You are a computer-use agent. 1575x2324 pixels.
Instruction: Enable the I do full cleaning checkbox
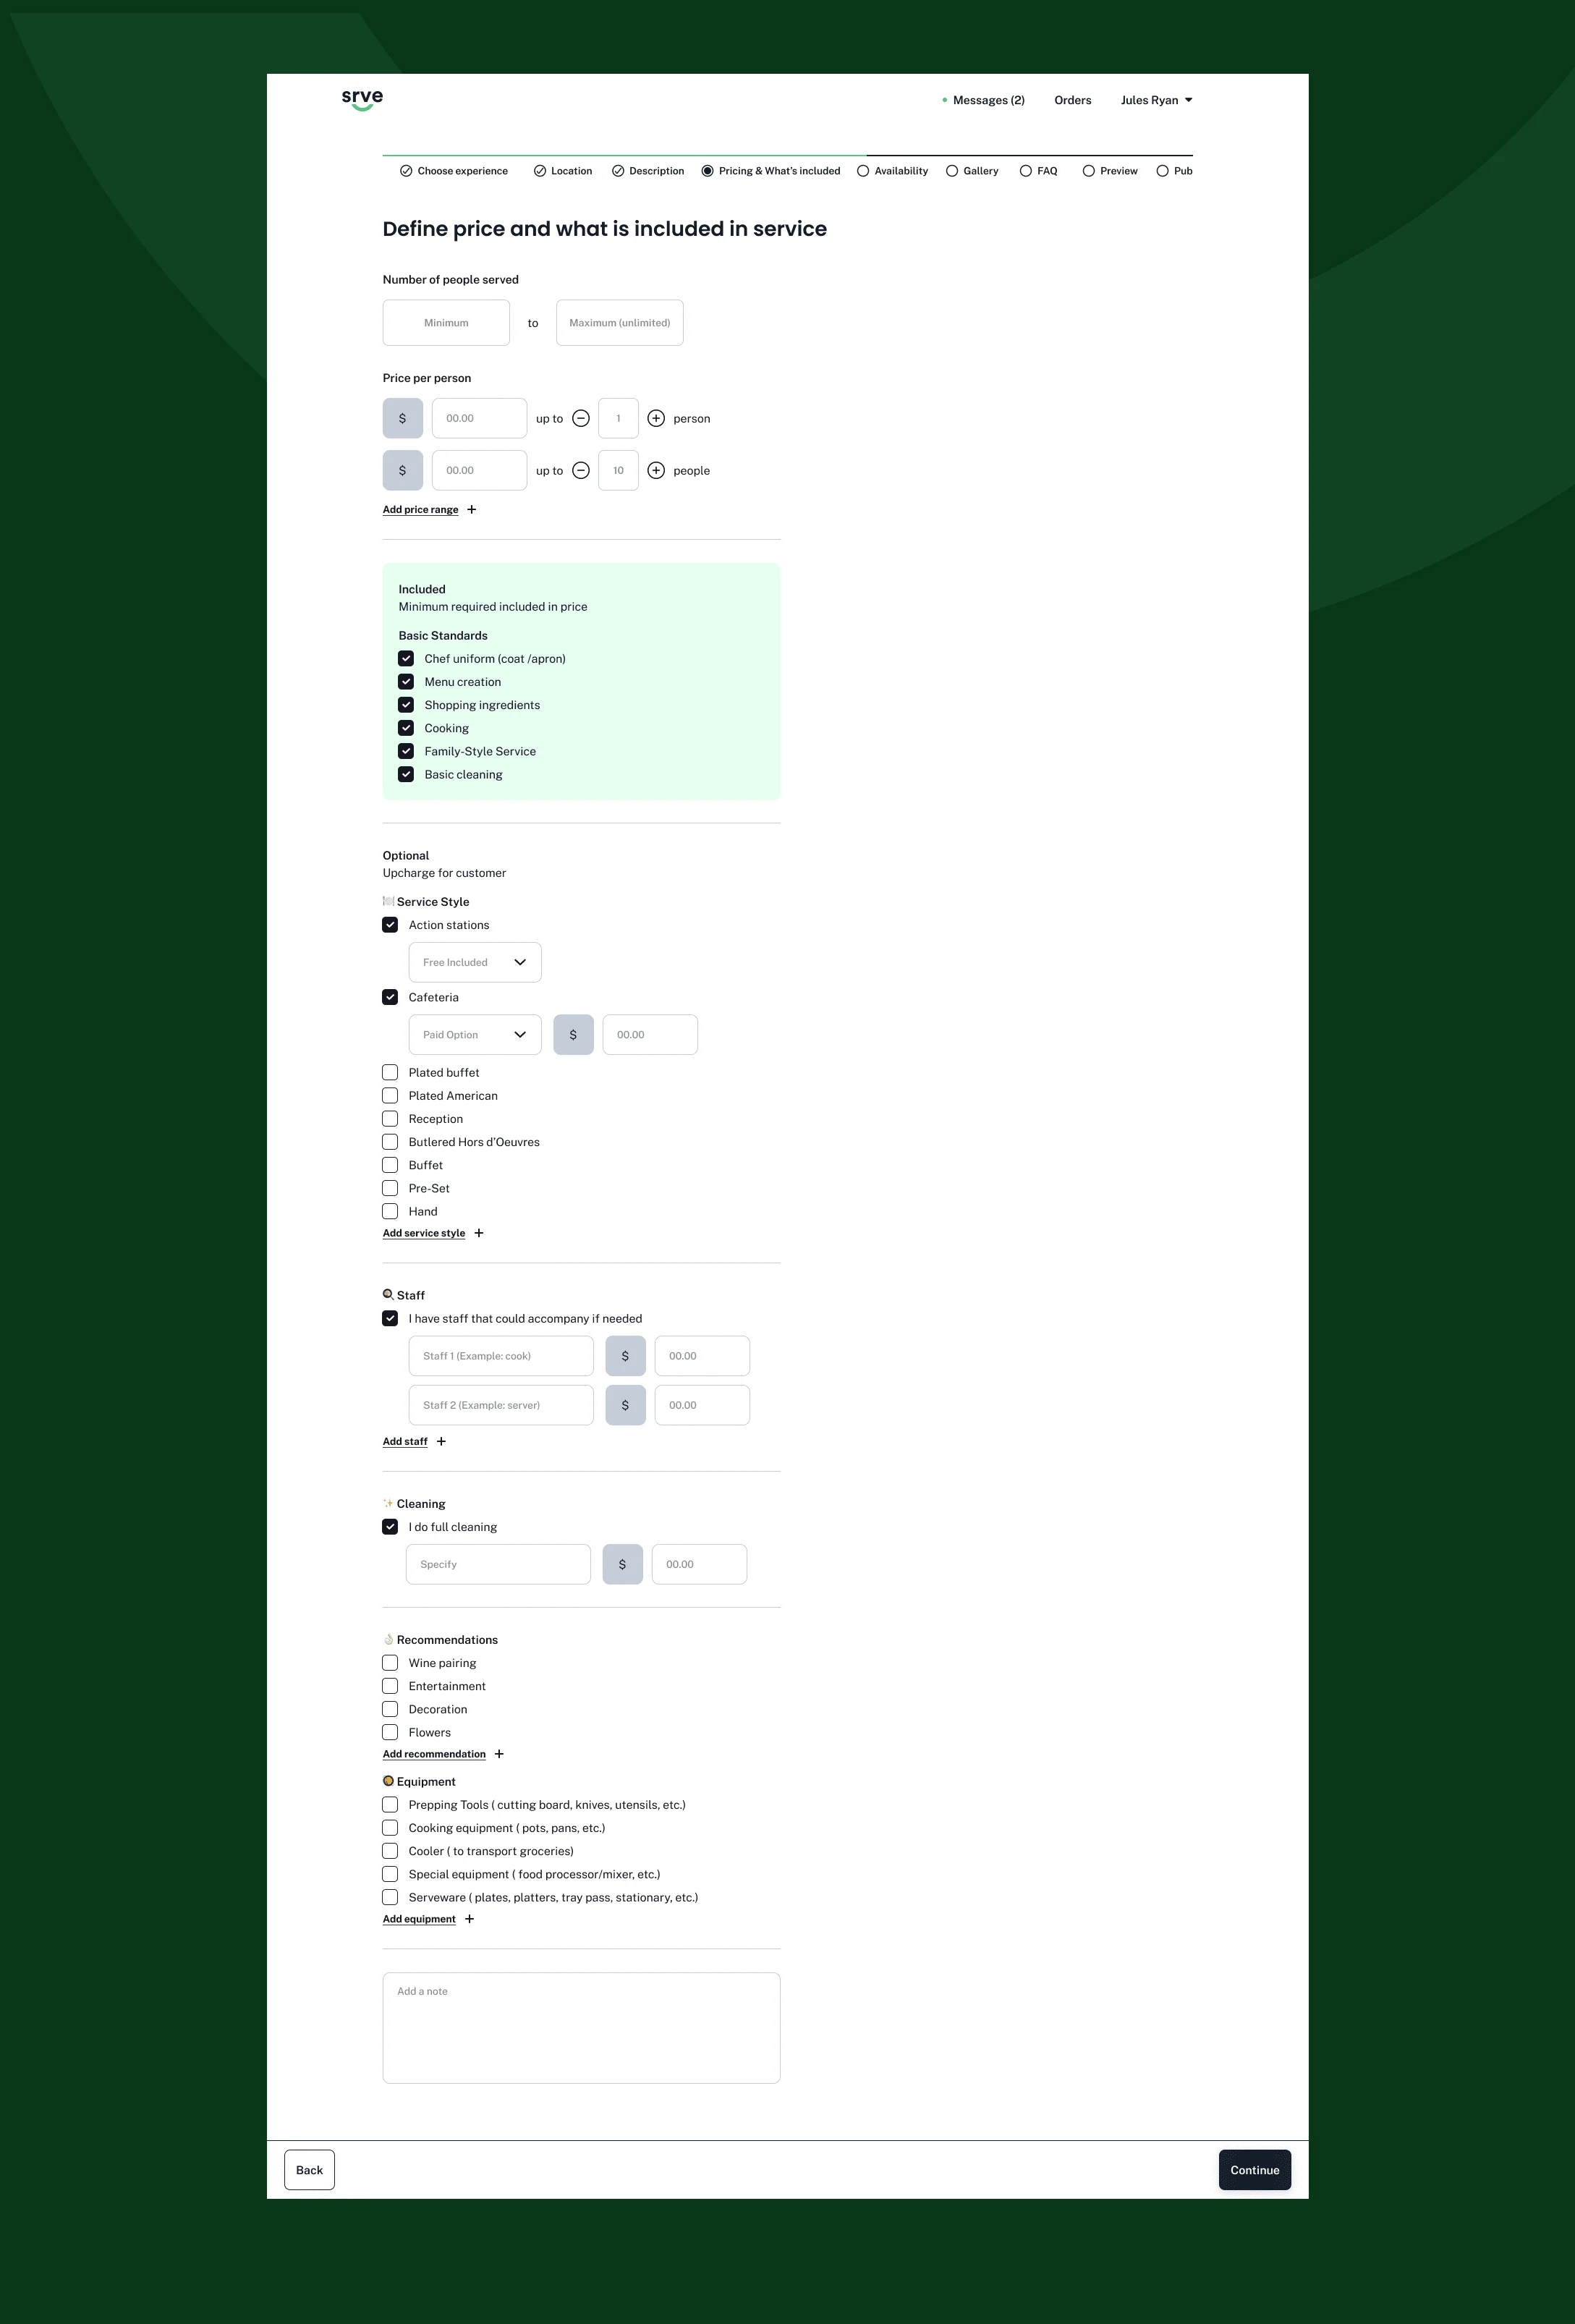390,1526
